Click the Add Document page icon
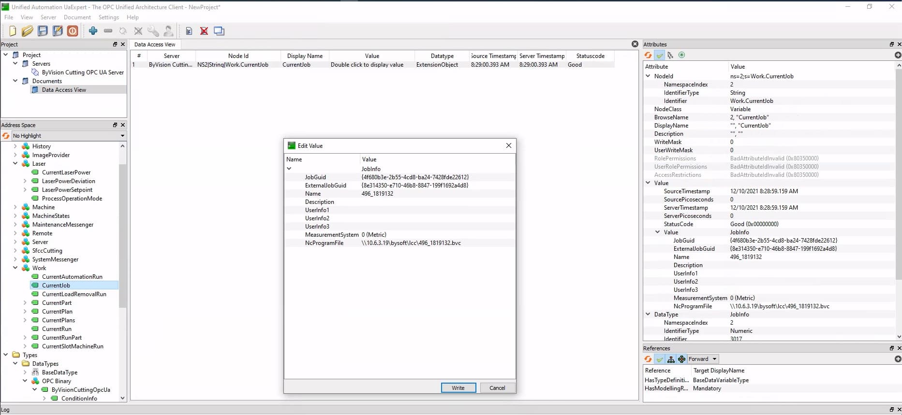 [189, 31]
